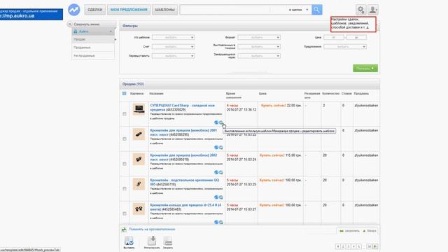The image size is (448, 252).
Task: Open settings via the gear icon
Action: (361, 10)
